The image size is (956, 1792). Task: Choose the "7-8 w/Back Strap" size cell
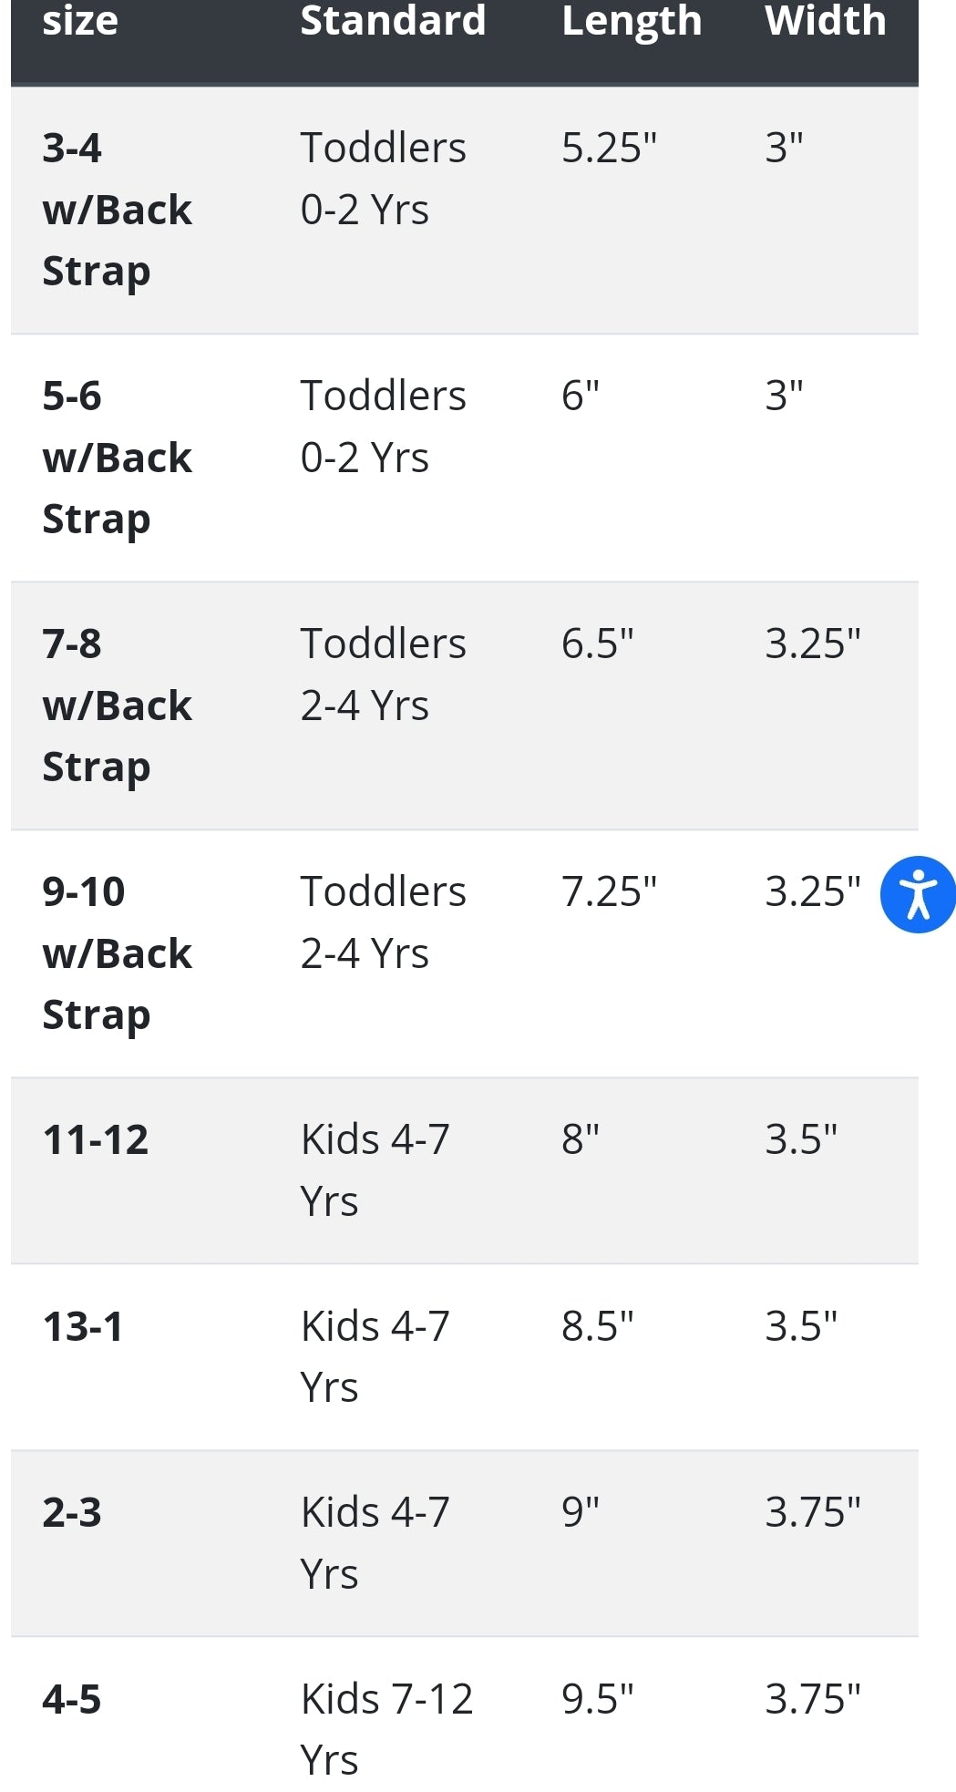tap(117, 705)
